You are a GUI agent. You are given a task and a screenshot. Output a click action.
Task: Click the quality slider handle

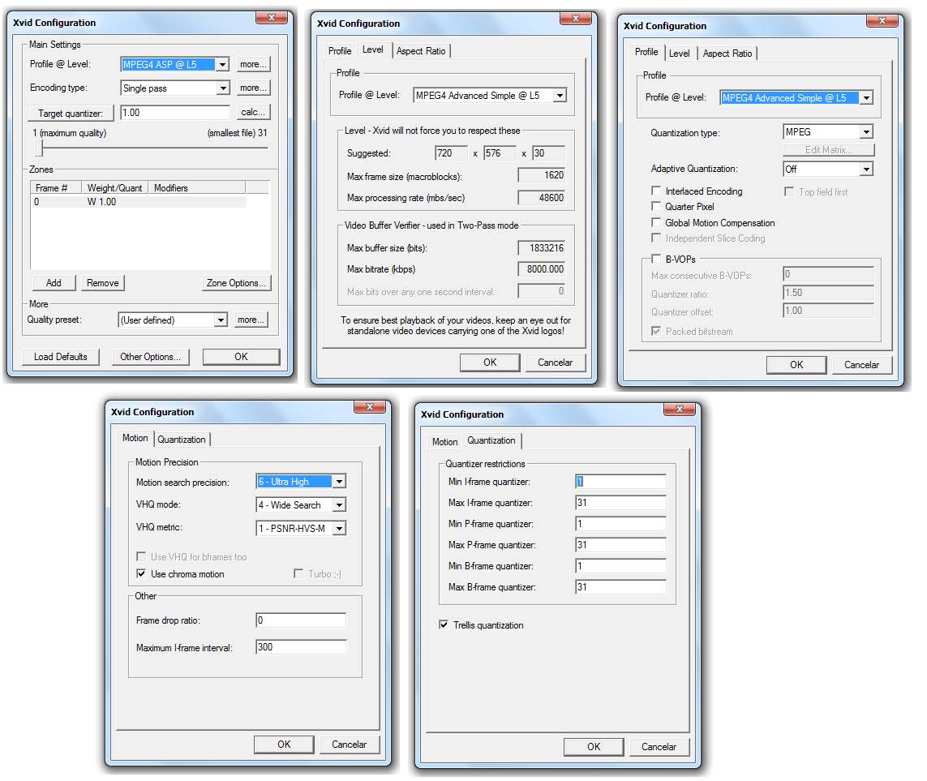[x=39, y=148]
